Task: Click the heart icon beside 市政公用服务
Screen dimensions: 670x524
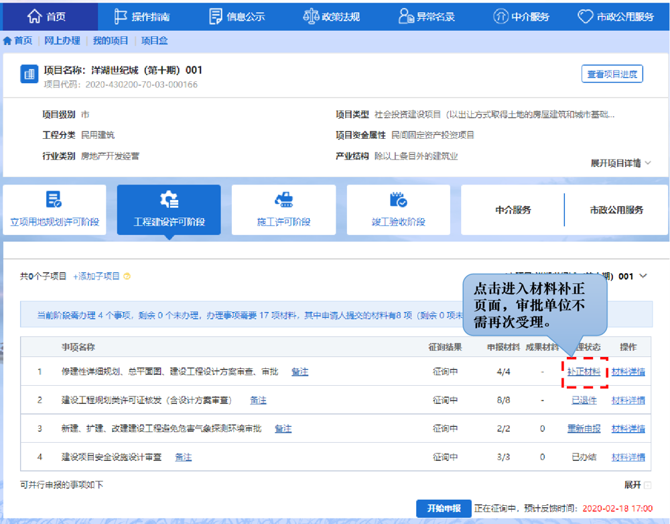Action: (x=585, y=16)
